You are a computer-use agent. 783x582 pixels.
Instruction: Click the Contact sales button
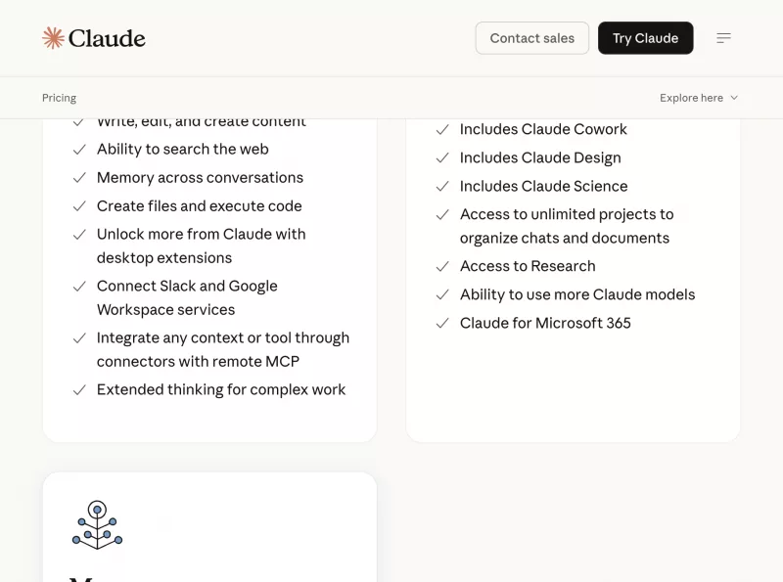[x=532, y=38]
